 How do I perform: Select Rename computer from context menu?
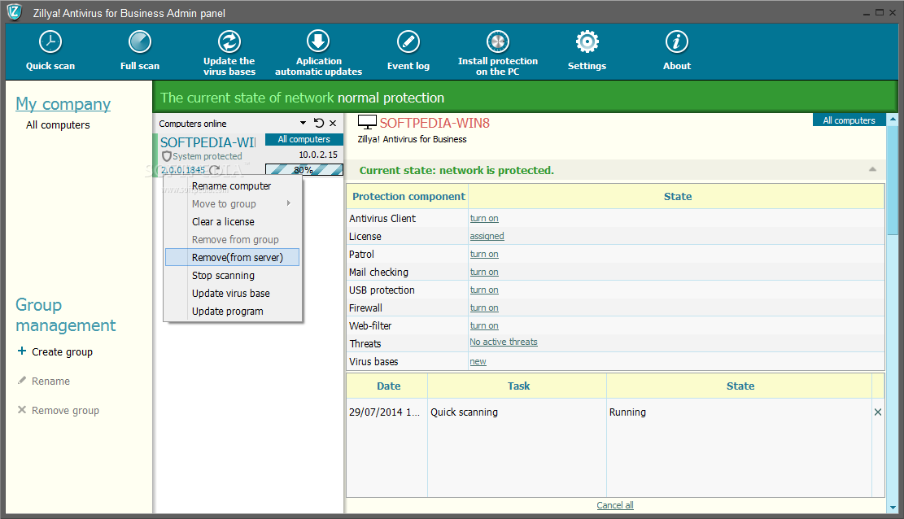click(x=232, y=185)
